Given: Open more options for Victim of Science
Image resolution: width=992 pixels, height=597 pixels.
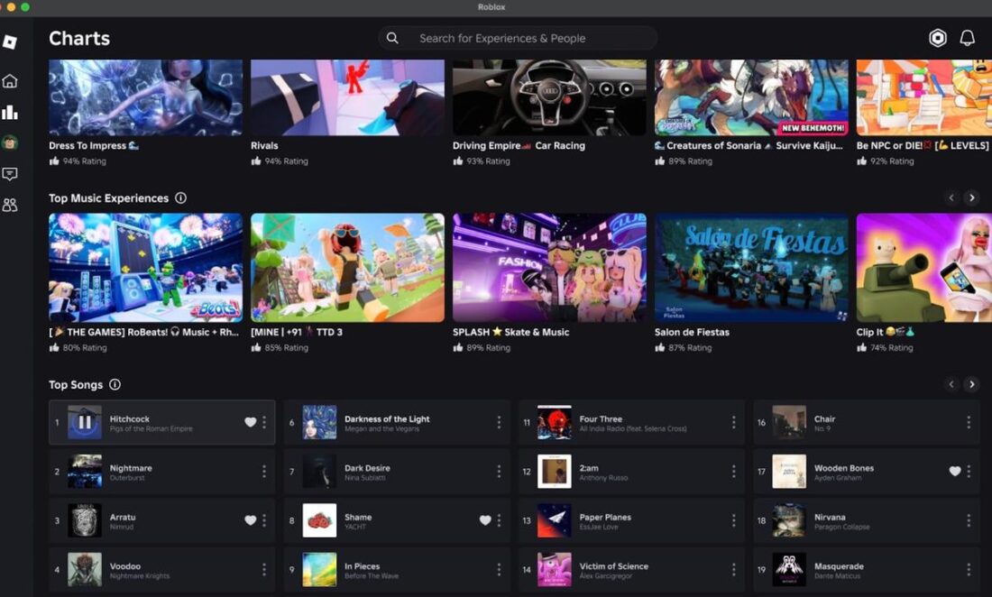Looking at the screenshot, I should coord(734,570).
